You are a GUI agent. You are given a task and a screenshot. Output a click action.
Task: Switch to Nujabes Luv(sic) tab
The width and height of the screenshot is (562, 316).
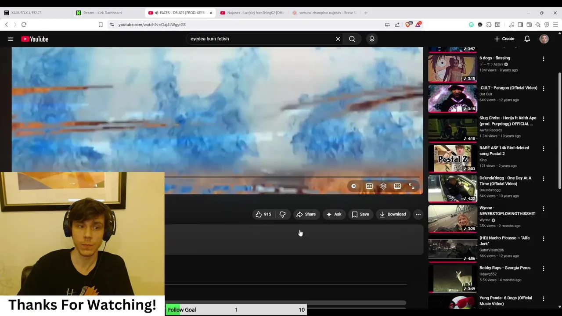(252, 13)
